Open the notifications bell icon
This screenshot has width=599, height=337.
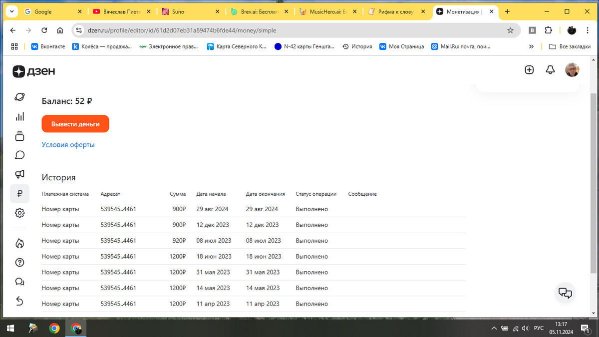click(x=550, y=70)
